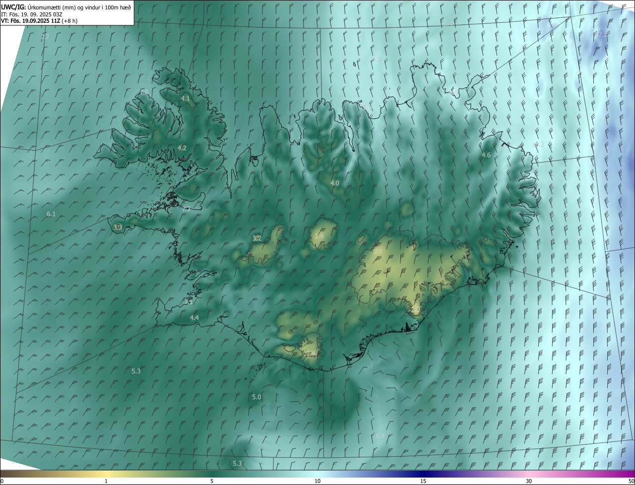Click the 5.0 value label on the map
The width and height of the screenshot is (635, 485).
coord(256,397)
